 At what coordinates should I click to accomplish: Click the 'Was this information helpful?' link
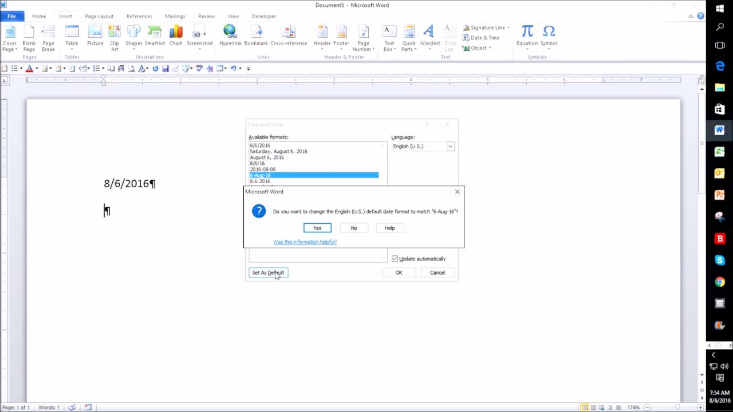pyautogui.click(x=305, y=241)
